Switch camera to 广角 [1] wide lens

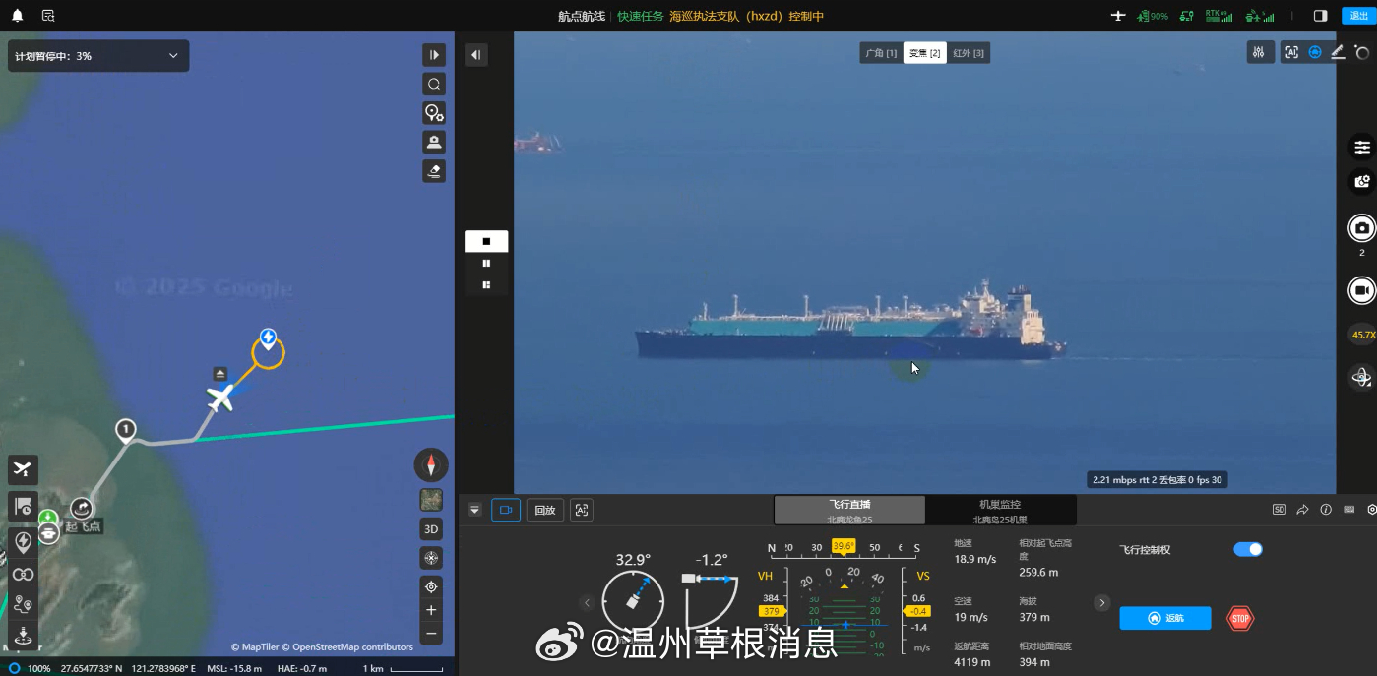click(881, 53)
